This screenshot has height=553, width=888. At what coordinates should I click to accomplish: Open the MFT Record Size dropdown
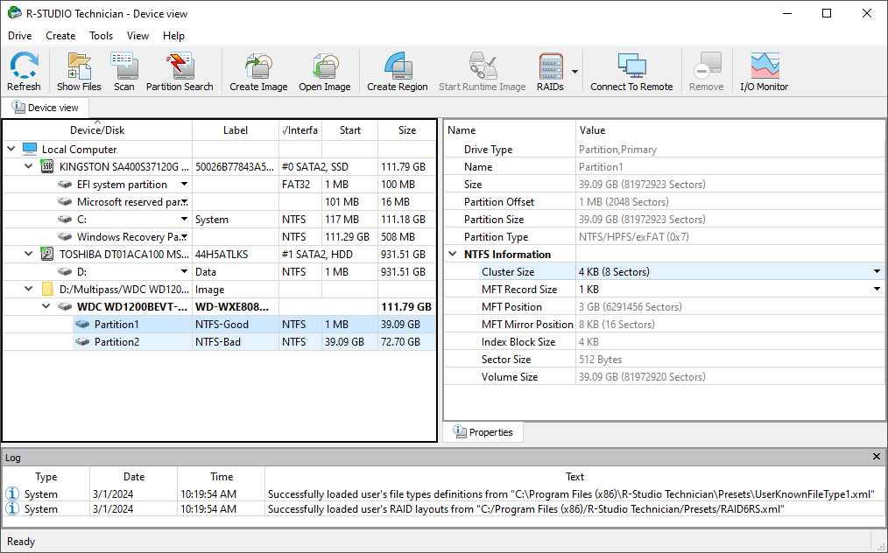click(877, 290)
